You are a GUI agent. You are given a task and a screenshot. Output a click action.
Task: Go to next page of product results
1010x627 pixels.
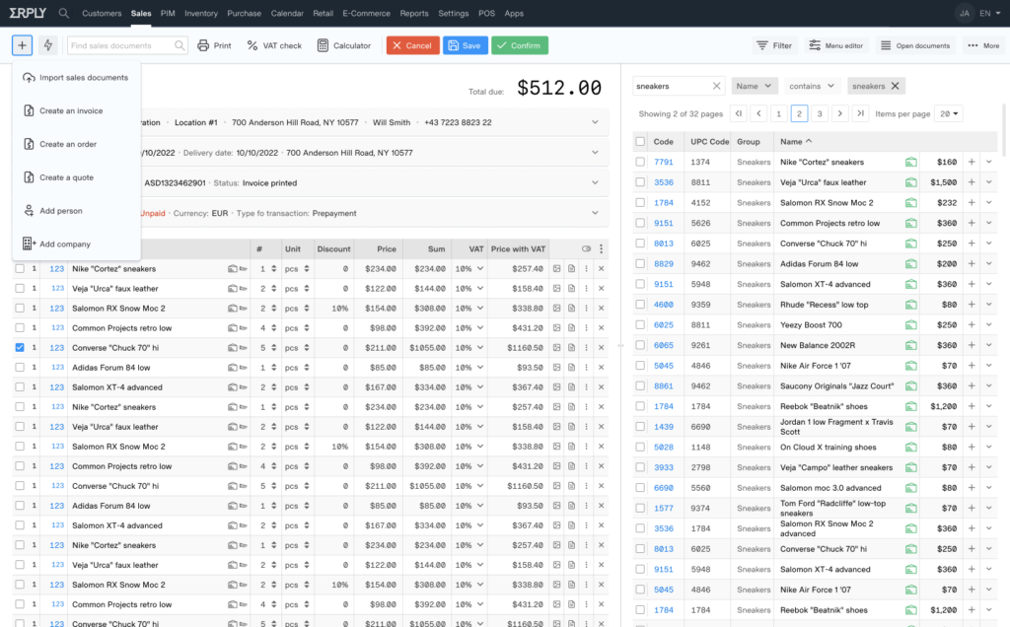[840, 113]
